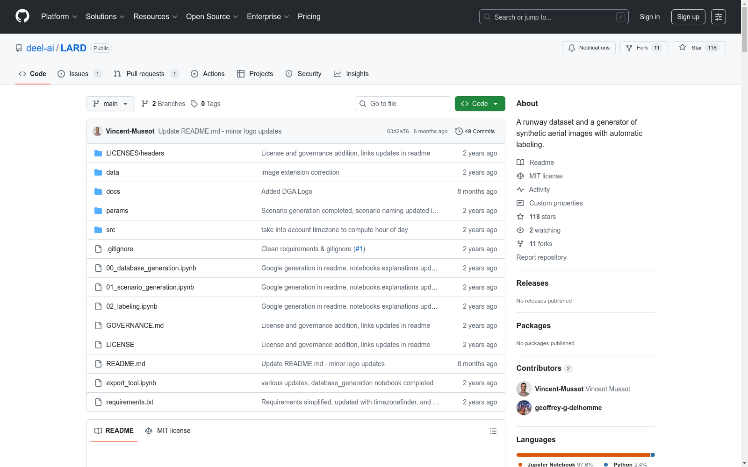Screen dimensions: 748x467
Task: Click Vincent-Mussot contributor avatar in sidebar
Action: [524, 389]
